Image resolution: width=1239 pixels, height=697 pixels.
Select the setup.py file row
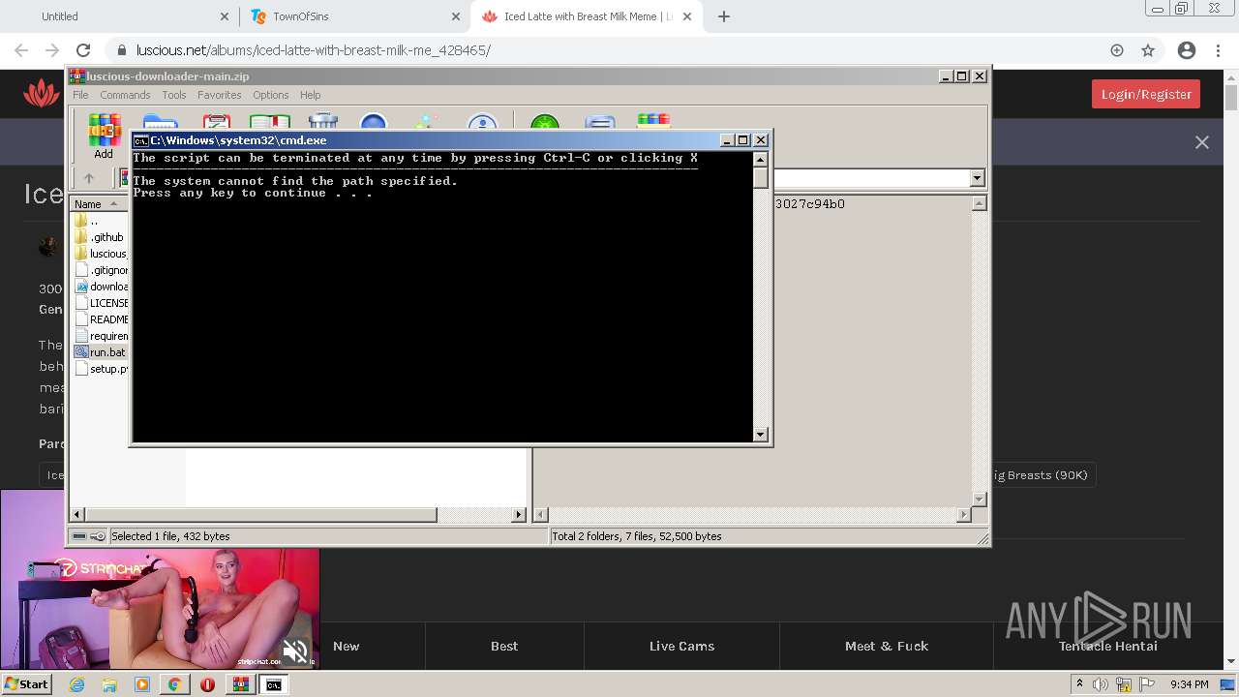coord(101,369)
